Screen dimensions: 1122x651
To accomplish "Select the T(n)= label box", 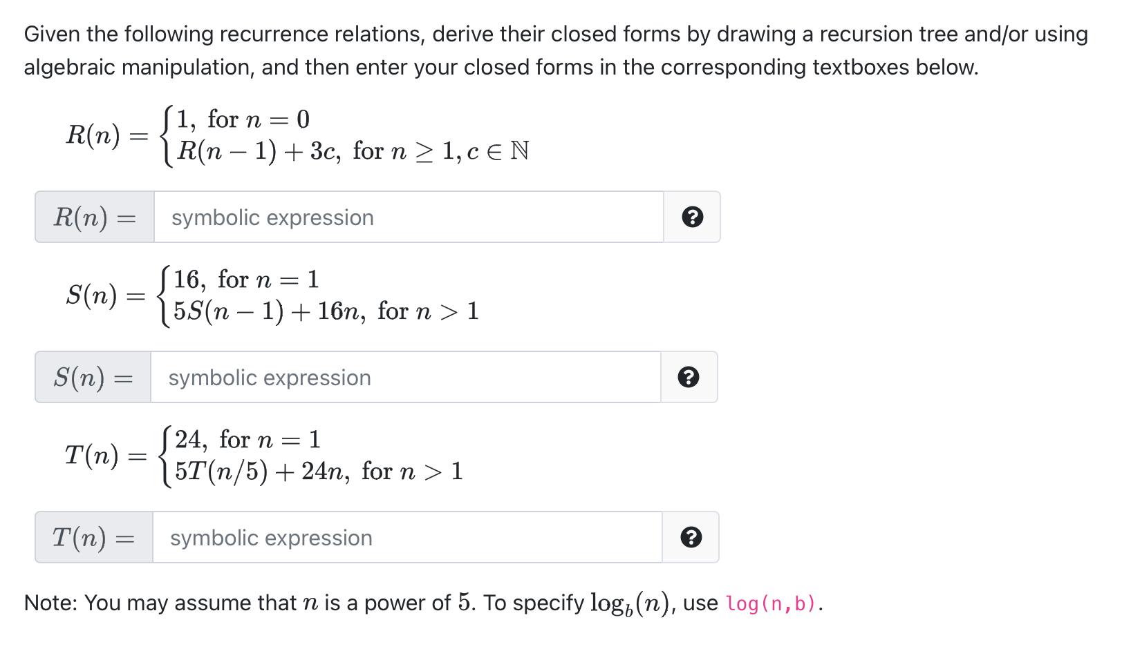I will (93, 538).
